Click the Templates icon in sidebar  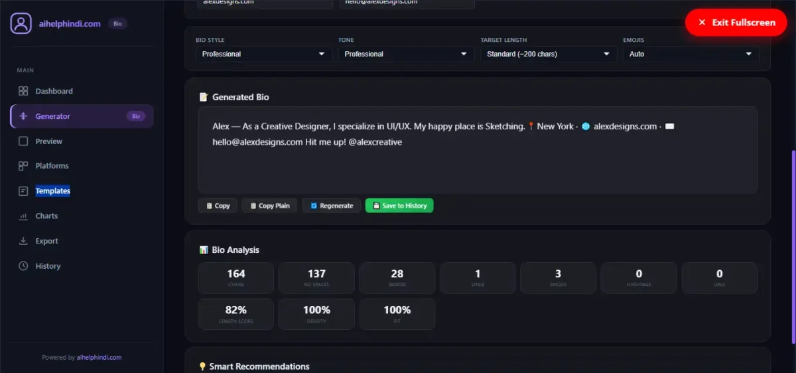coord(23,191)
